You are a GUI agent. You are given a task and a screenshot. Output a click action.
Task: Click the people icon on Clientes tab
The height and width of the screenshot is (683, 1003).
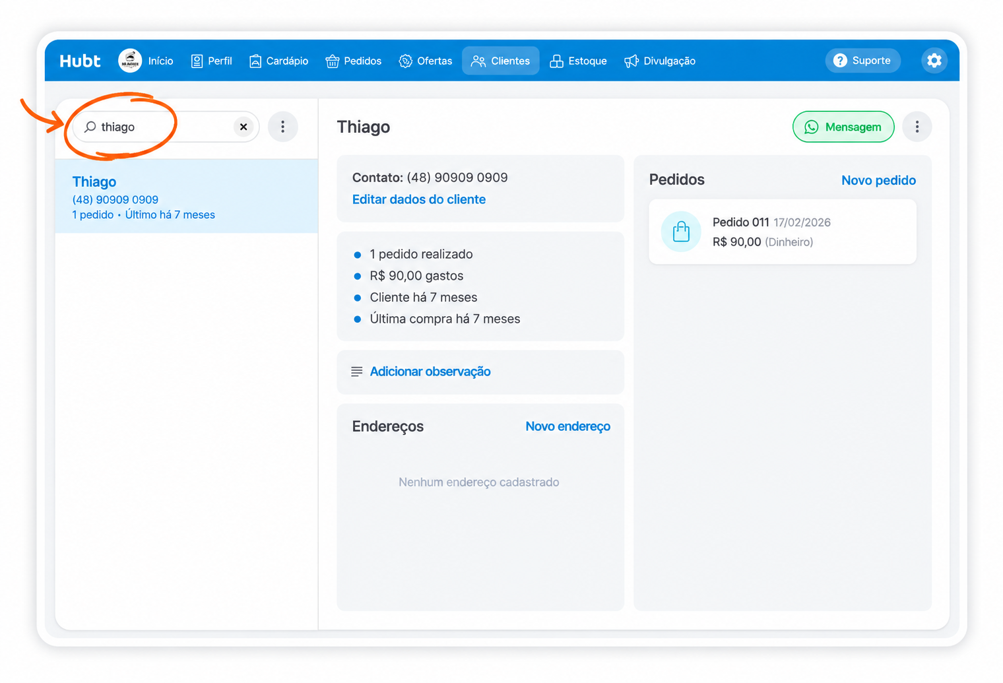478,61
